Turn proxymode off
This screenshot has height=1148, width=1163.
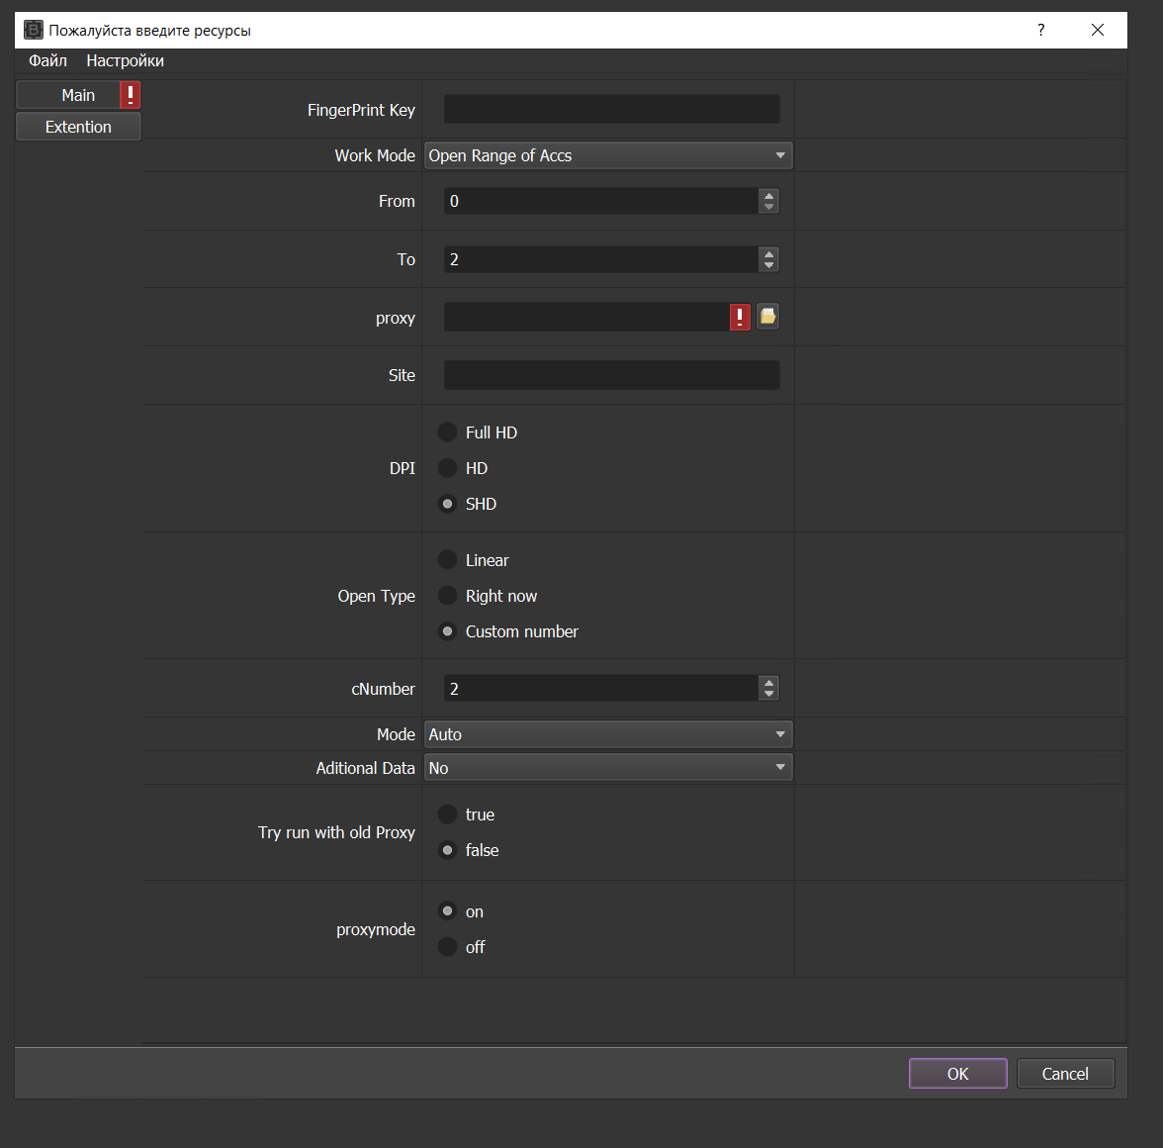coord(447,946)
